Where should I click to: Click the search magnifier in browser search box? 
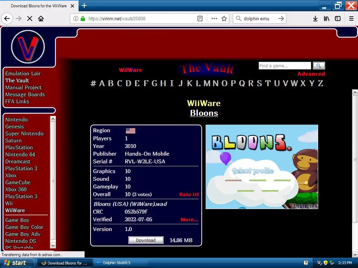(x=238, y=18)
